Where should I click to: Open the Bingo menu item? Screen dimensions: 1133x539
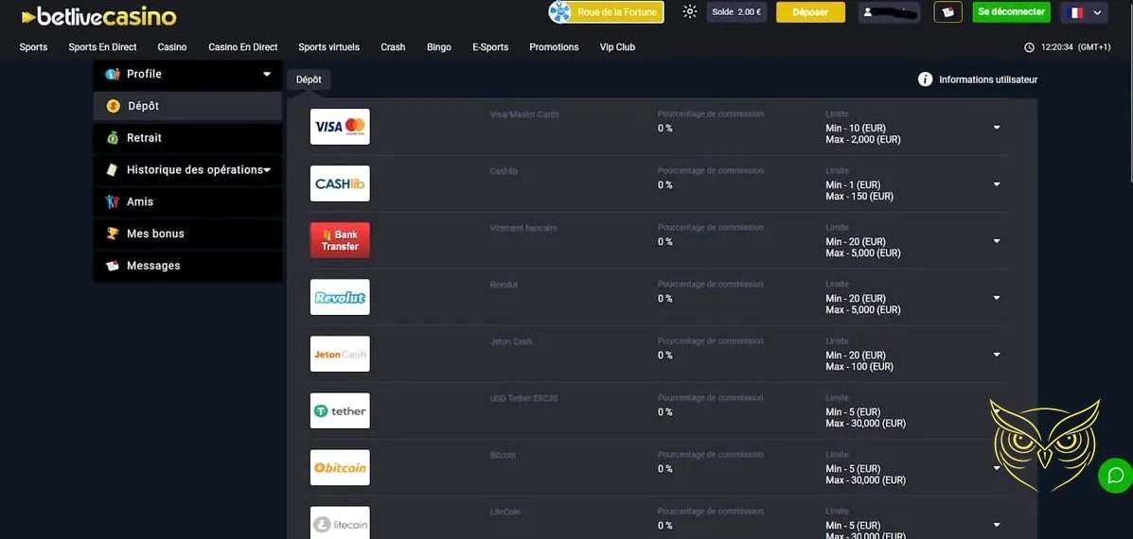pos(438,47)
